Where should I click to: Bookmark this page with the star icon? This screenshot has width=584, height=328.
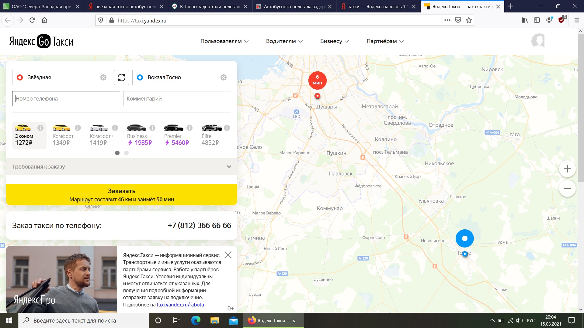(469, 20)
